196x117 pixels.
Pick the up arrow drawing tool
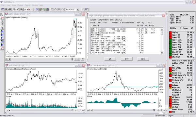[x=2, y=21]
